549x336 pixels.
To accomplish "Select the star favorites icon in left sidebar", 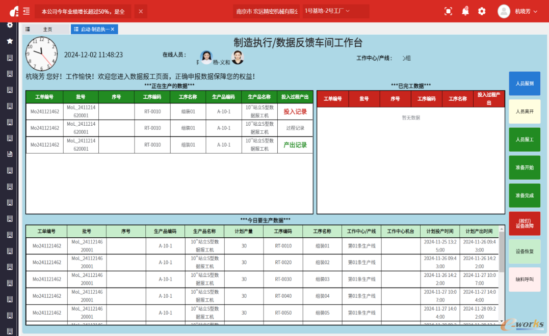I will (9, 41).
